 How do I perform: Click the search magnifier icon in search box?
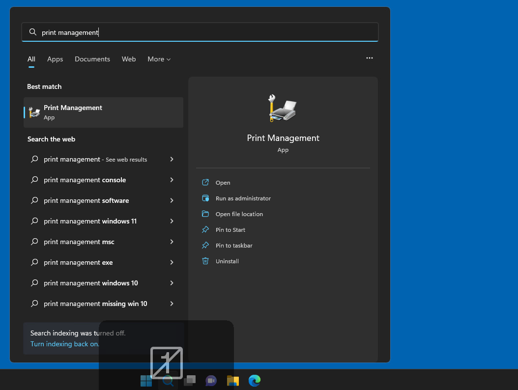(x=33, y=32)
